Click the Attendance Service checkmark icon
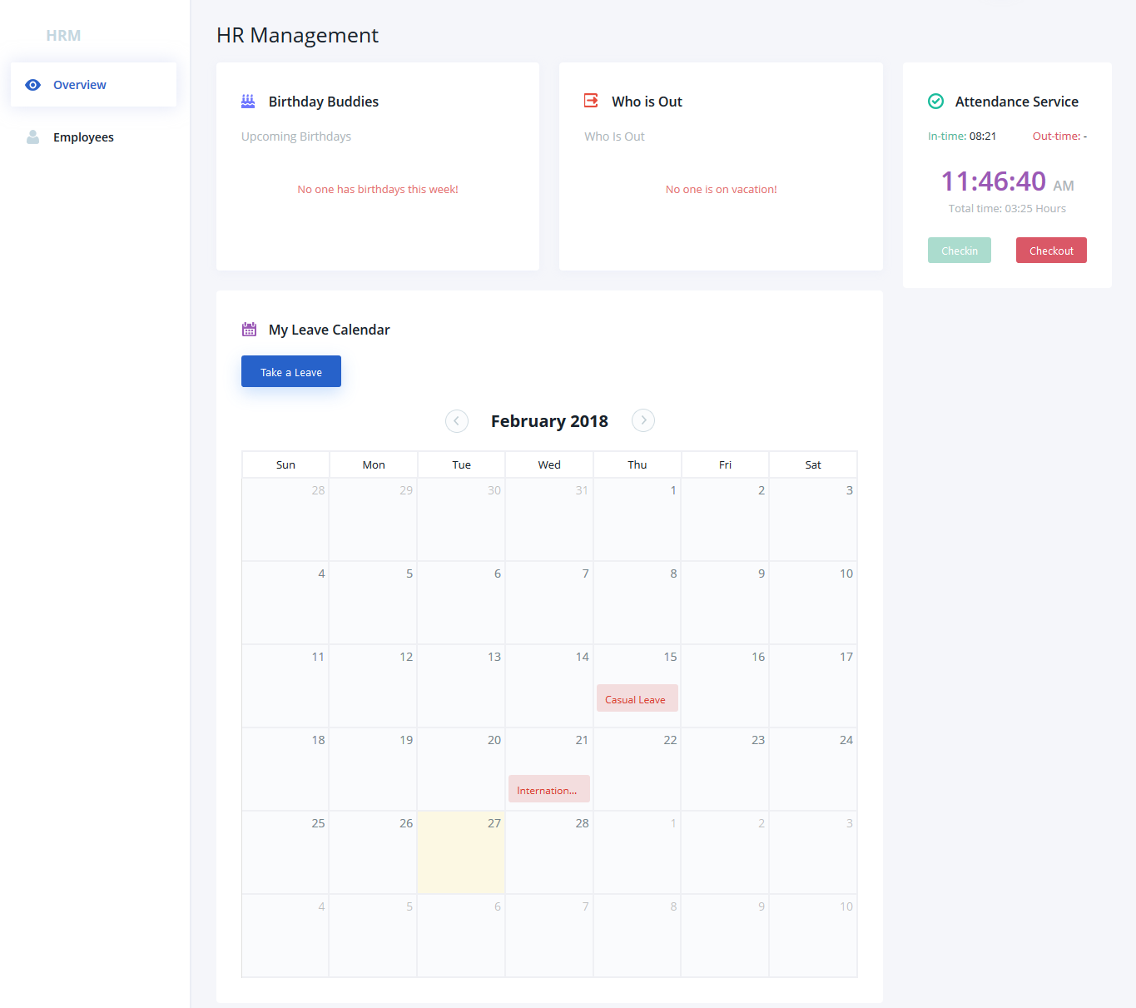Viewport: 1136px width, 1008px height. point(936,102)
